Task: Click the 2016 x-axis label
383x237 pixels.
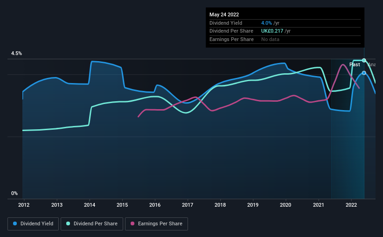Action: point(155,205)
